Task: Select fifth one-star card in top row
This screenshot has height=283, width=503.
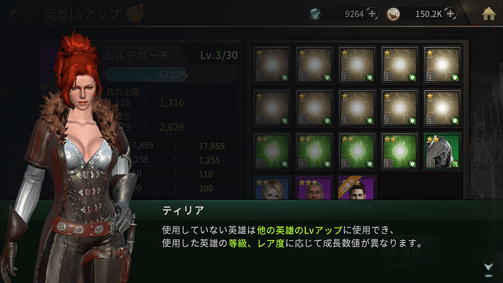Action: pyautogui.click(x=443, y=64)
